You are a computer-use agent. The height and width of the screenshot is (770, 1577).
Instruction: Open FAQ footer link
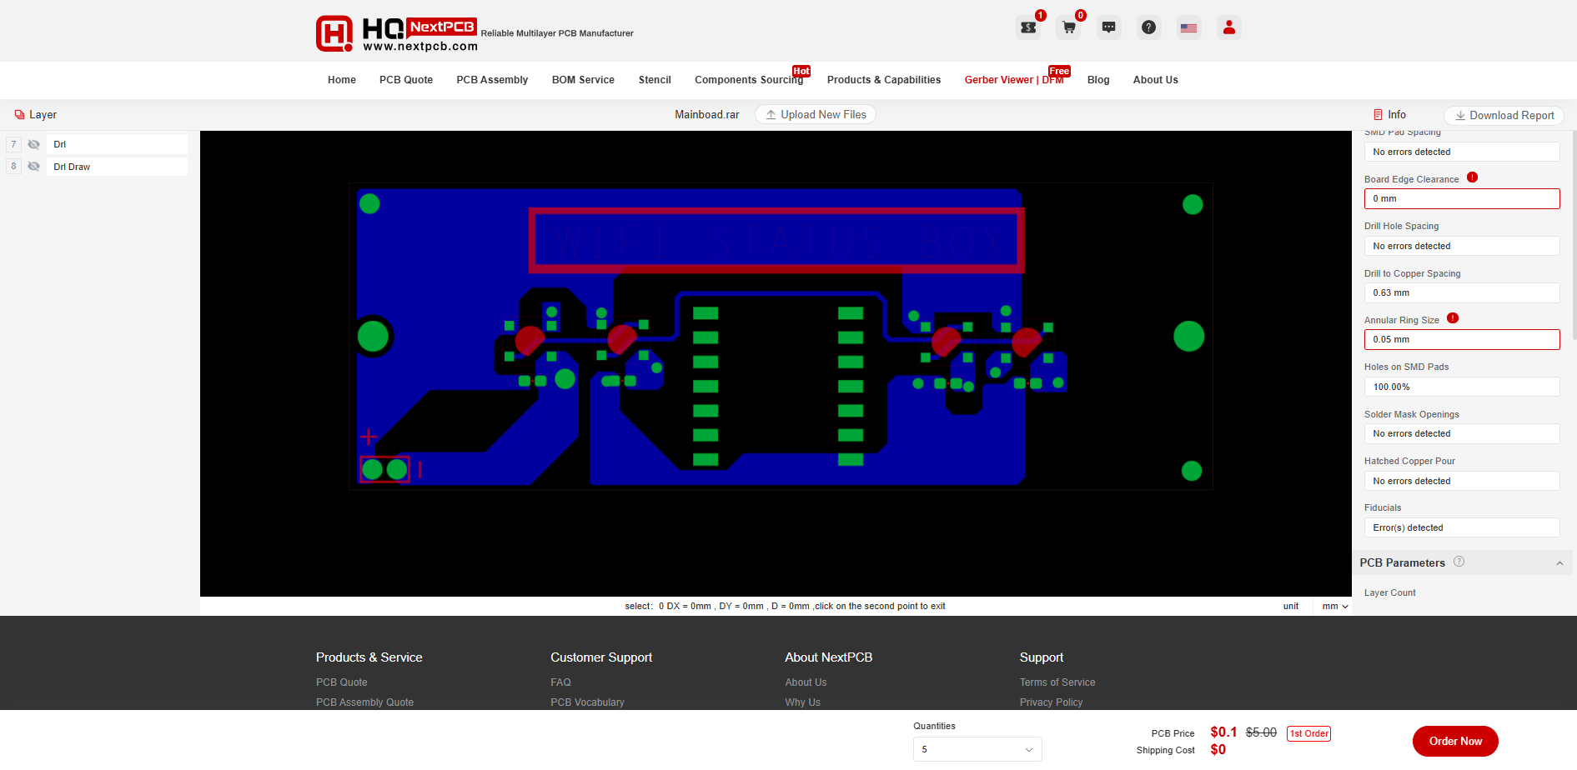[560, 682]
